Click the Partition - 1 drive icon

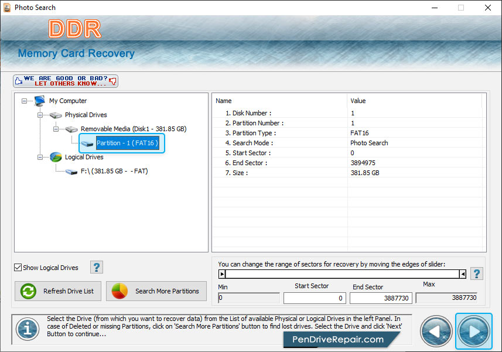pos(87,143)
